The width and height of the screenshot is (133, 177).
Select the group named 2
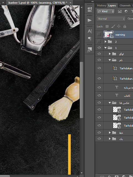[116, 42]
